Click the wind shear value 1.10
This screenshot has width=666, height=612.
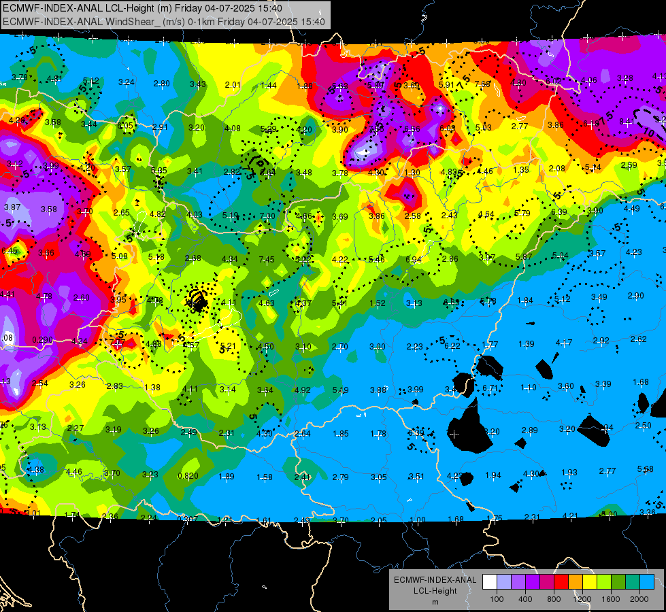tap(529, 388)
